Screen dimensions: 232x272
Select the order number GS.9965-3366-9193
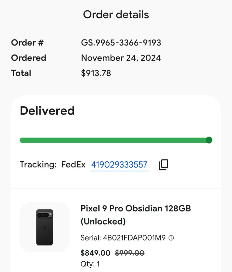(x=121, y=43)
